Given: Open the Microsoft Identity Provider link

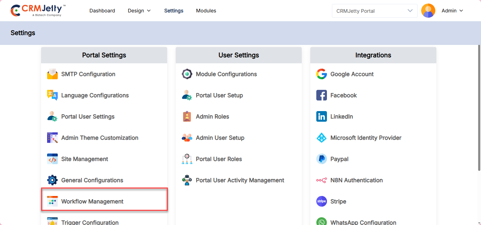Looking at the screenshot, I should point(366,138).
